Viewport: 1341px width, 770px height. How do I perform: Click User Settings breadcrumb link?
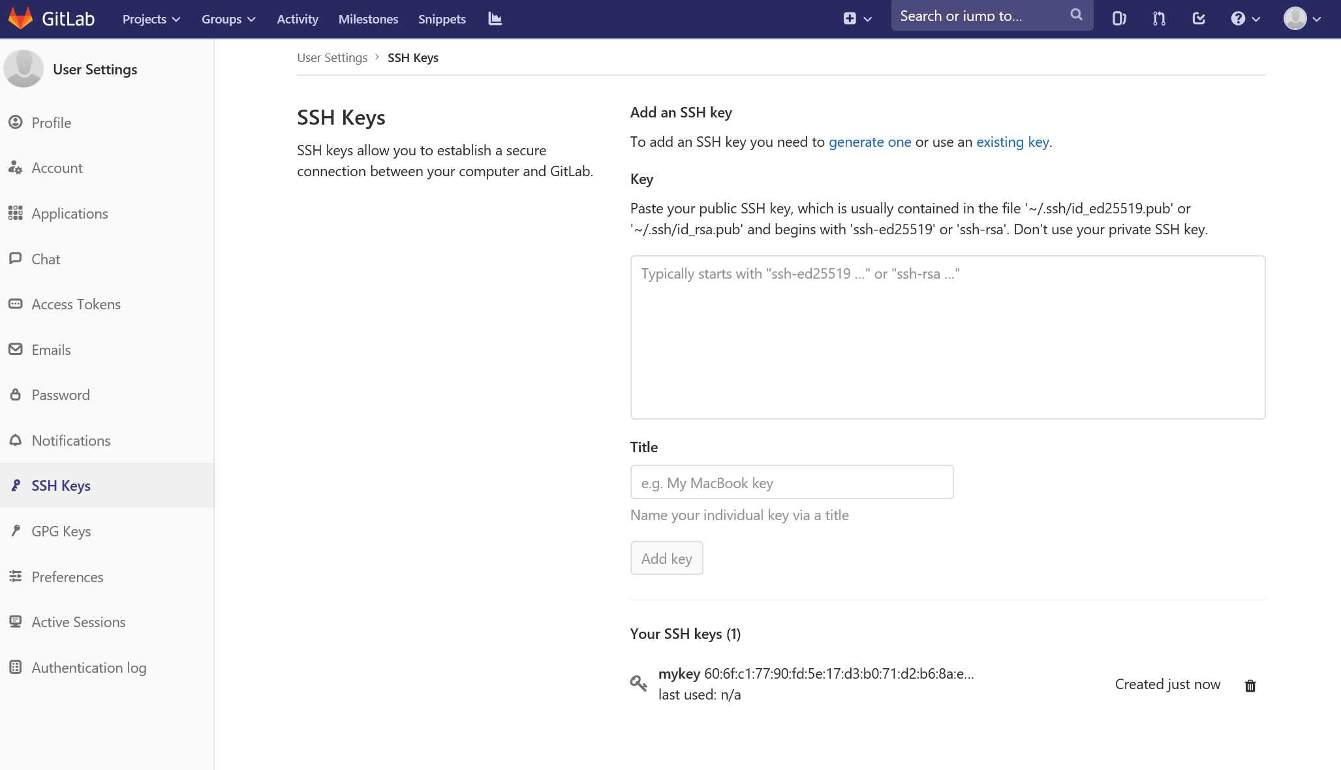pyautogui.click(x=332, y=57)
